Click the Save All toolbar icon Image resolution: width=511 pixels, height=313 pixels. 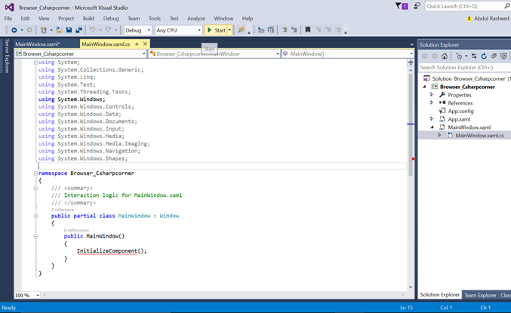78,30
